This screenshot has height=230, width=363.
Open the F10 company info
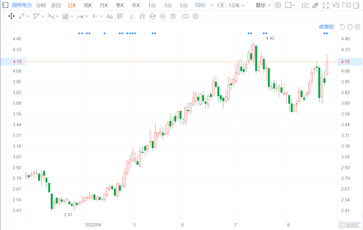click(x=346, y=5)
